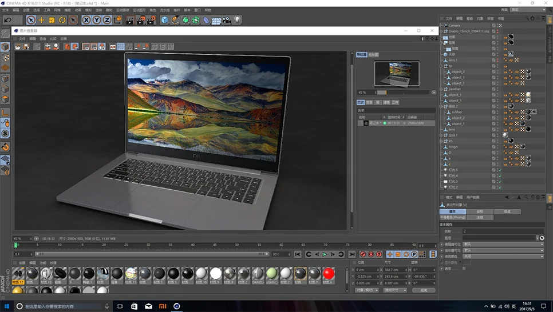Image resolution: width=553 pixels, height=312 pixels.
Task: Open the 文件 menu in main menu bar
Action: [x=5, y=10]
